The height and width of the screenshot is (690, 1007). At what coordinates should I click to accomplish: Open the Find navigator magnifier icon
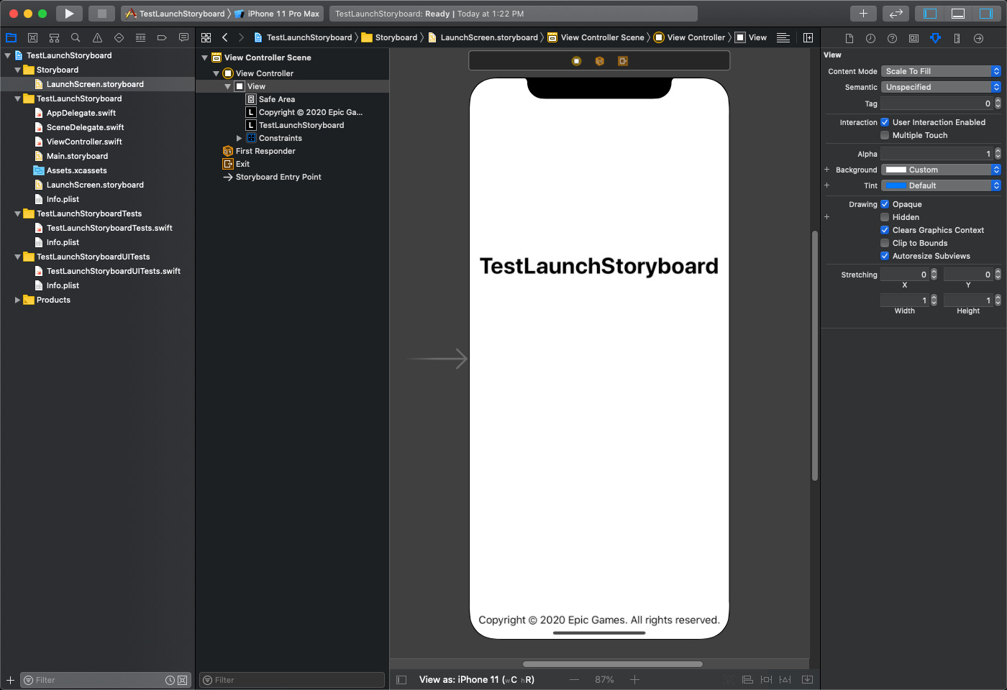point(76,38)
